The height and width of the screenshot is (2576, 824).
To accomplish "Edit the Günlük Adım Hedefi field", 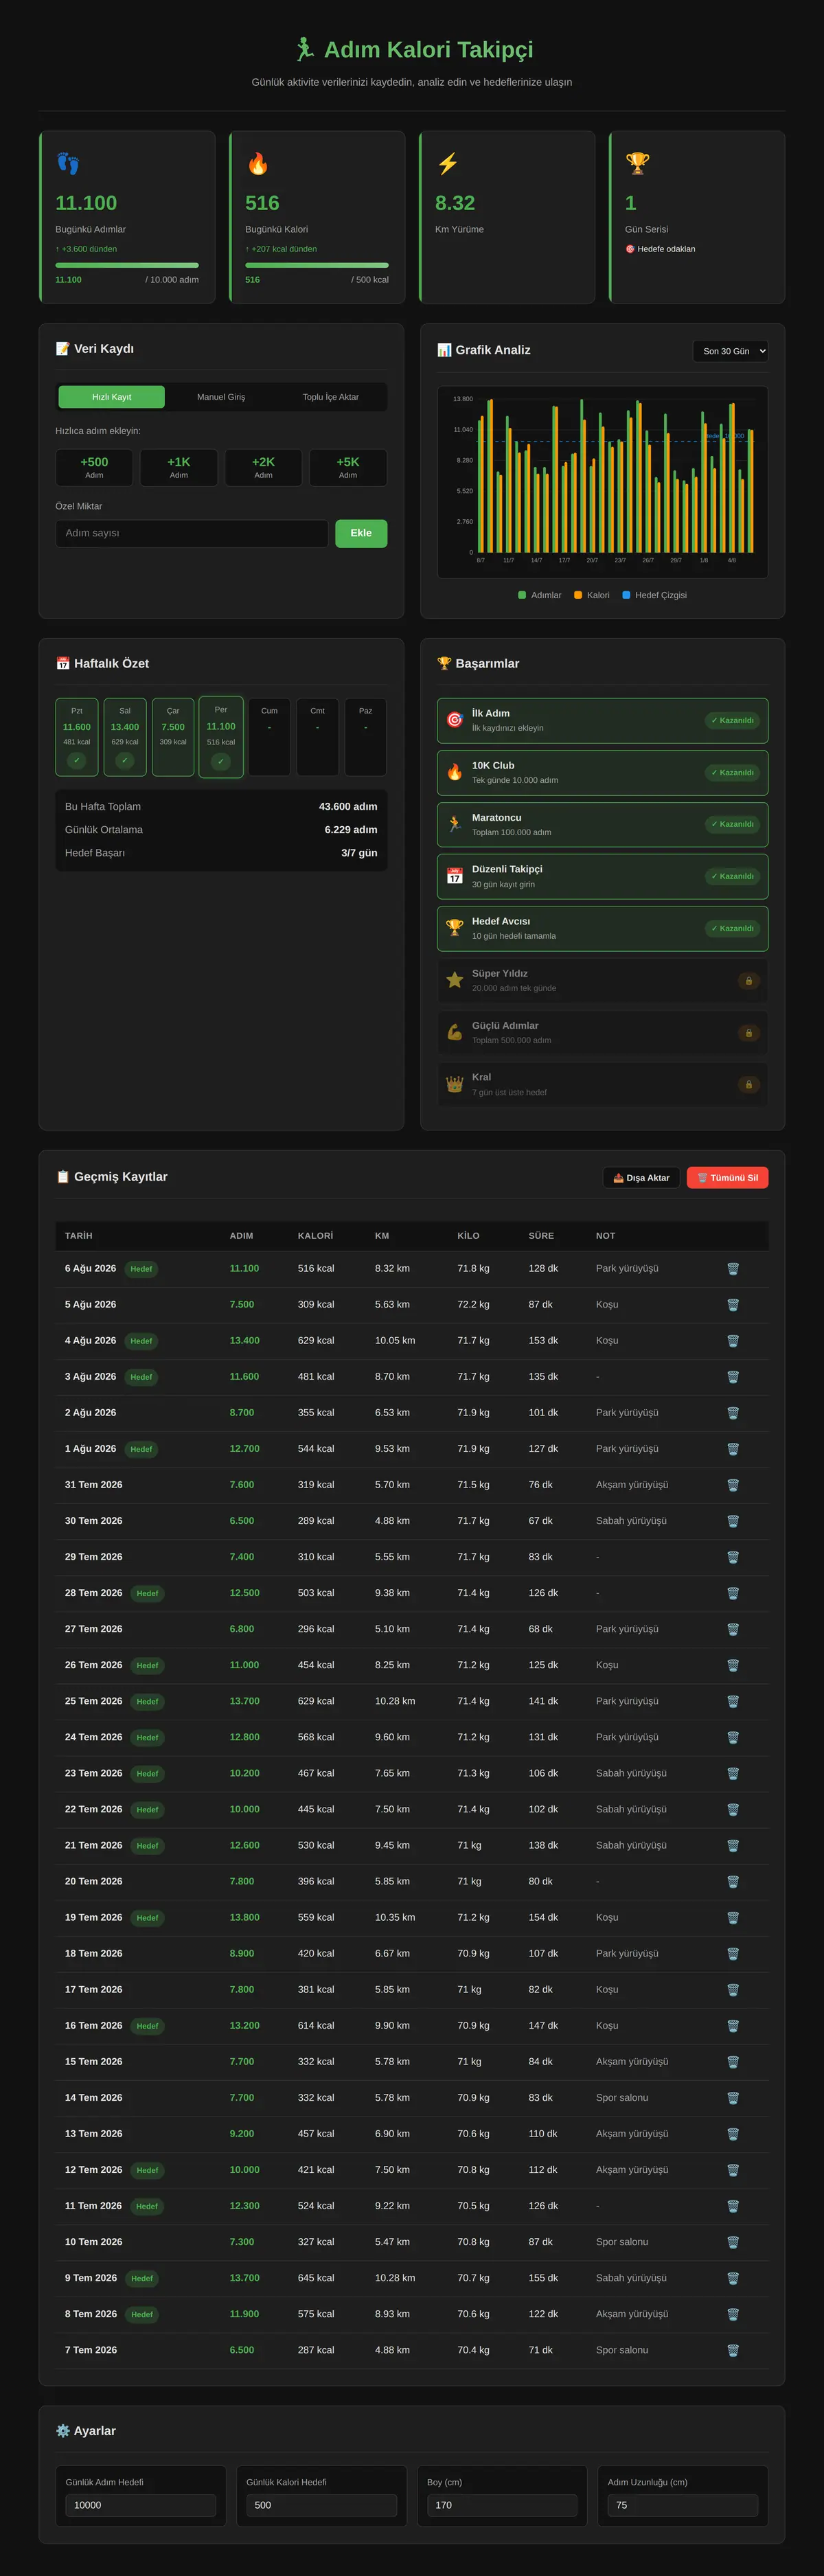I will (x=141, y=2505).
